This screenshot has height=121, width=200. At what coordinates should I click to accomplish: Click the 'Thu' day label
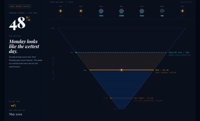click(x=182, y=6)
